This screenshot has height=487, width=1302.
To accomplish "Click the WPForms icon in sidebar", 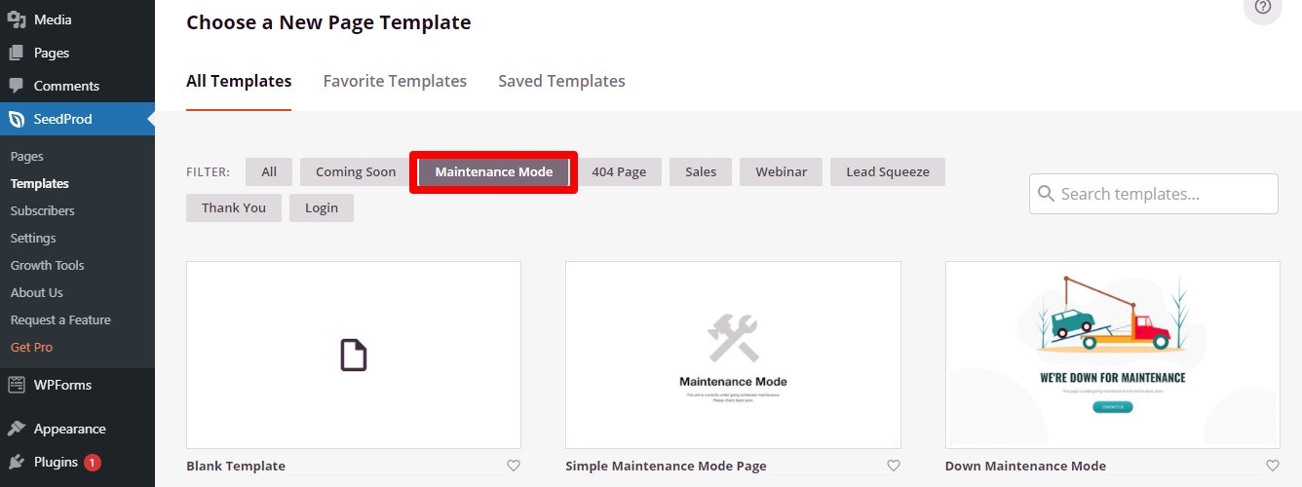I will point(17,385).
